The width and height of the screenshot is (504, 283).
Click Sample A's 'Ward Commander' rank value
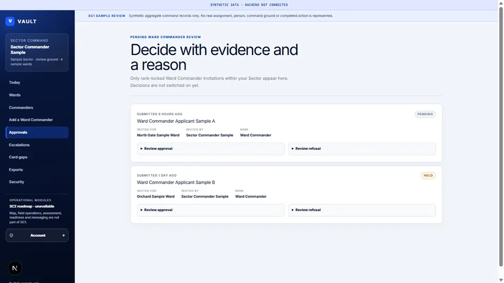tap(256, 135)
